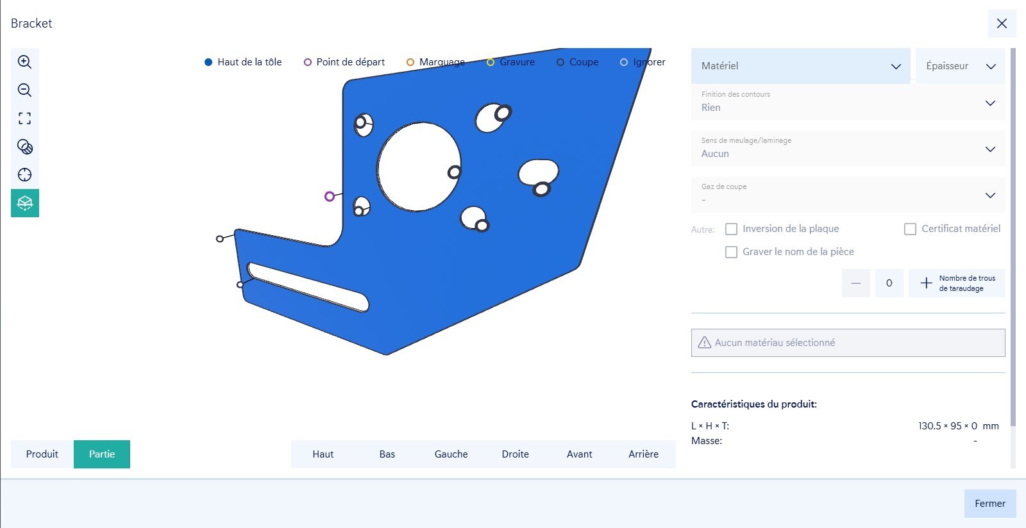The image size is (1026, 528).
Task: Click the zoom out magnifier icon
Action: (24, 90)
